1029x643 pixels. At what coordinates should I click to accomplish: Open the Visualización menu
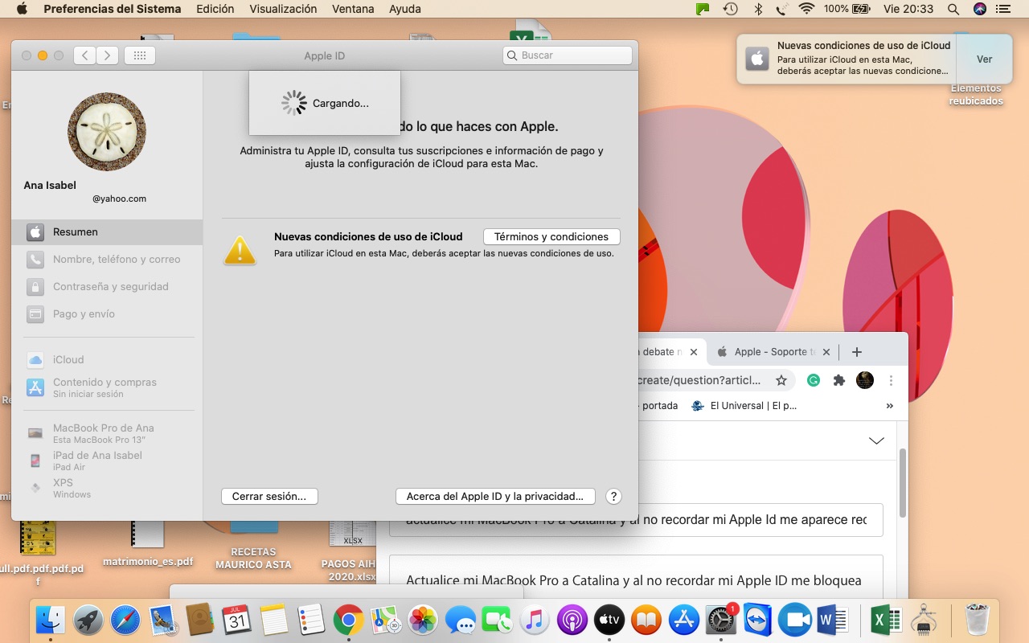(x=283, y=9)
